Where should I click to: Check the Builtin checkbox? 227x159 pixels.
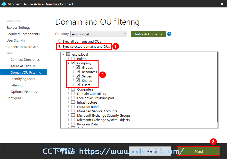[73, 58]
